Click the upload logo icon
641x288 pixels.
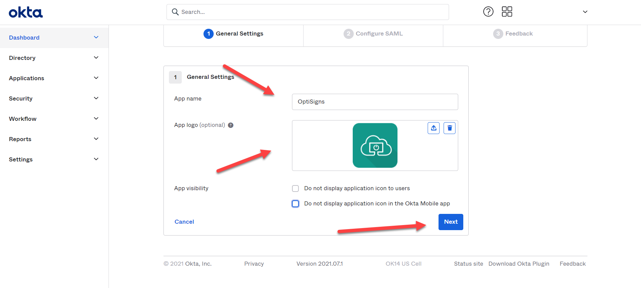[x=433, y=128]
